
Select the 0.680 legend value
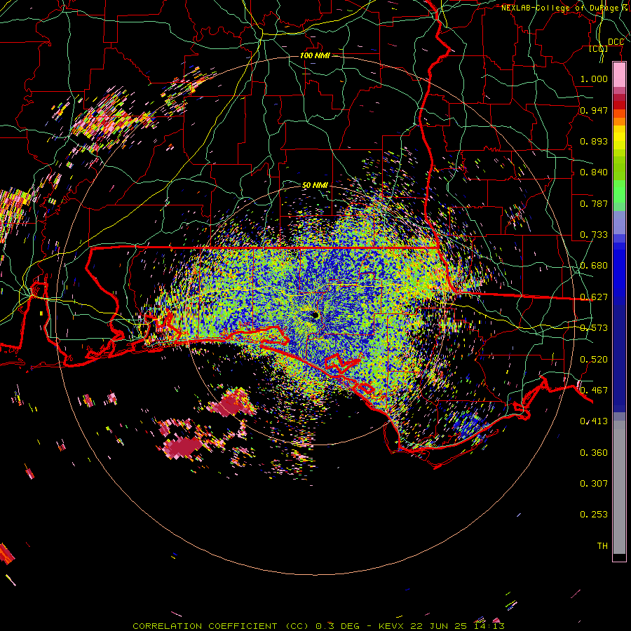(594, 266)
